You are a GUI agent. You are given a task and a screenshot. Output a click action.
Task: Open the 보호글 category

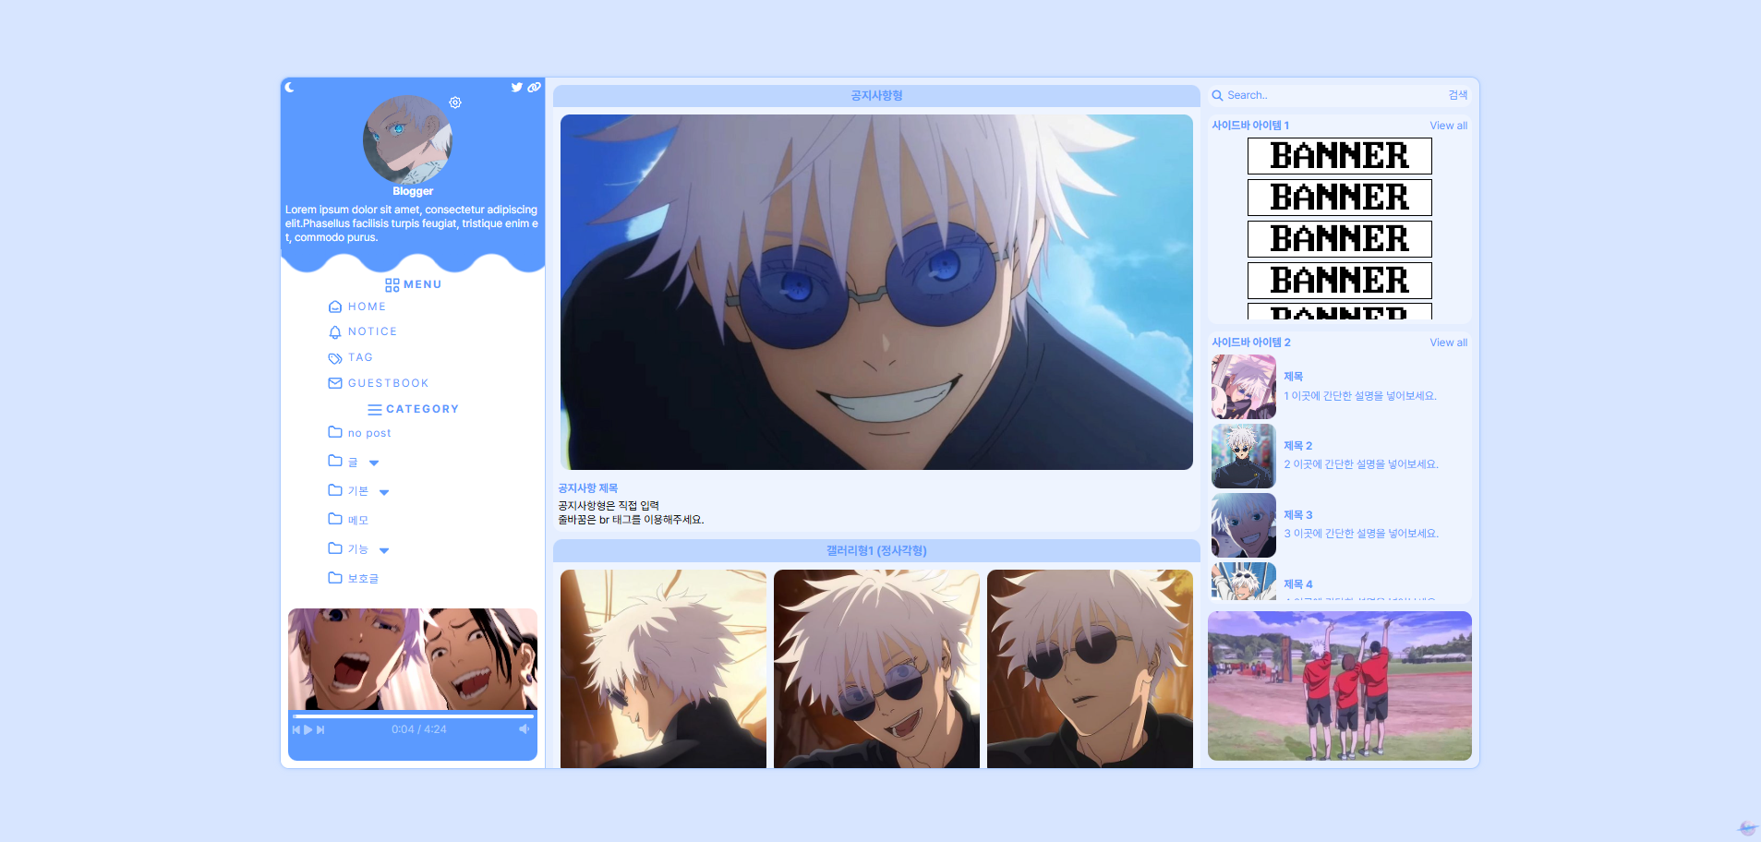coord(363,579)
